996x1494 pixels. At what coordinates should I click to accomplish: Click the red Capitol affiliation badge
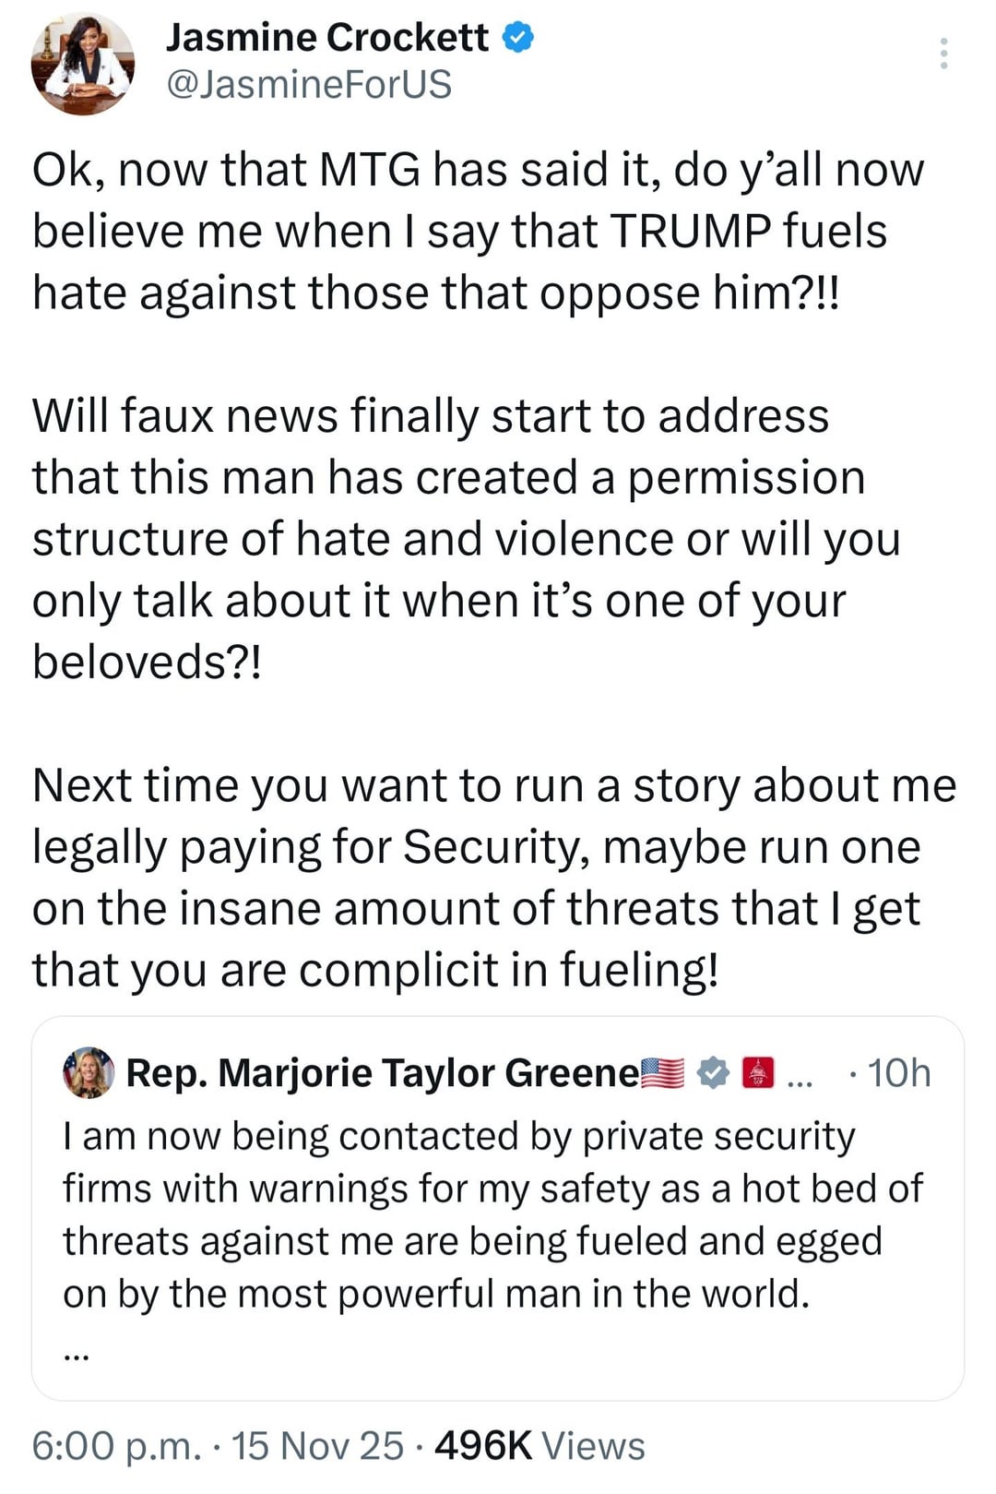coord(757,1073)
